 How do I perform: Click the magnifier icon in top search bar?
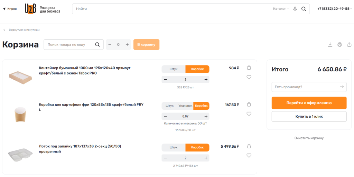[304, 9]
